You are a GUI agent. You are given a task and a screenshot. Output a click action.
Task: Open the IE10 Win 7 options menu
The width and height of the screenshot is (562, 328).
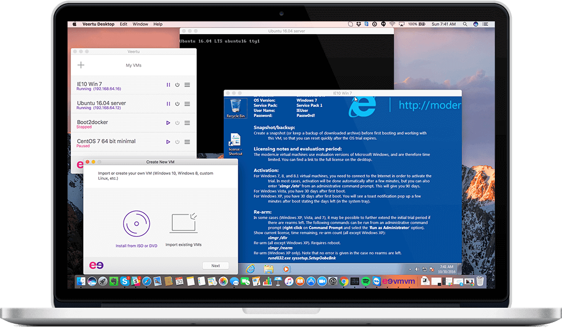point(187,85)
